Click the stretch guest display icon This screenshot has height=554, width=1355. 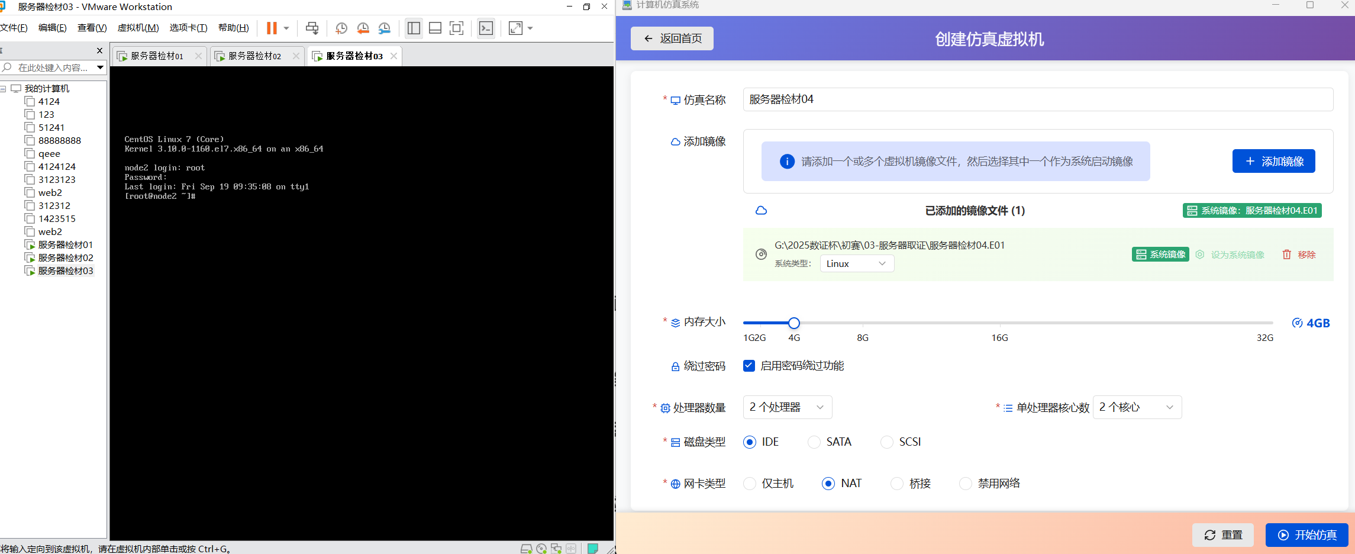pos(515,28)
